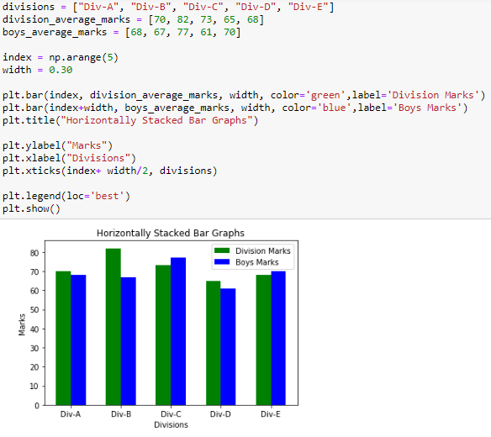Click the 50 tick on y-axis

point(34,310)
